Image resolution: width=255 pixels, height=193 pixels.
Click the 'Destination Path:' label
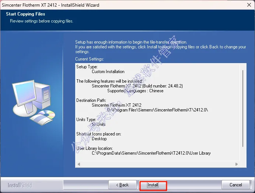coord(91,100)
